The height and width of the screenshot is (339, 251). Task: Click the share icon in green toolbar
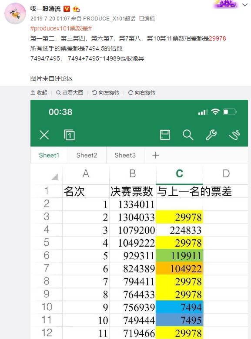click(234, 135)
